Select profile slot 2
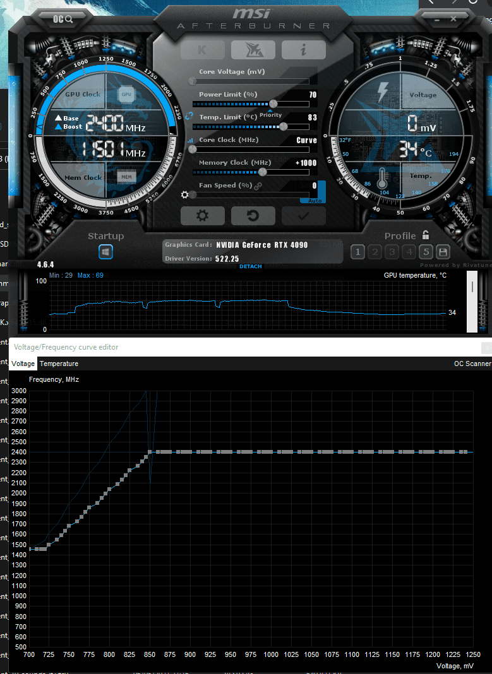 (375, 252)
